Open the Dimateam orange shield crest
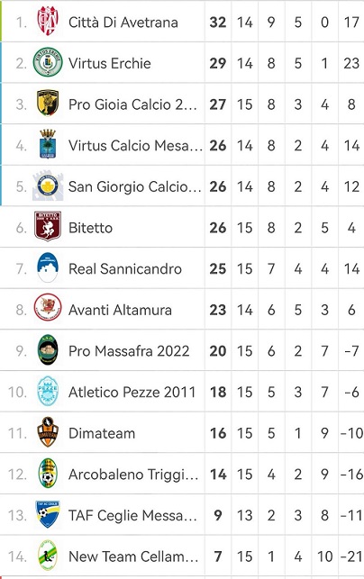This screenshot has width=364, height=579. [x=48, y=432]
